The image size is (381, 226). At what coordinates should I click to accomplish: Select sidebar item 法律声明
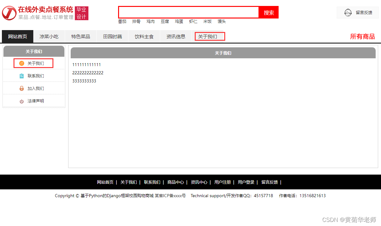[x=36, y=101]
